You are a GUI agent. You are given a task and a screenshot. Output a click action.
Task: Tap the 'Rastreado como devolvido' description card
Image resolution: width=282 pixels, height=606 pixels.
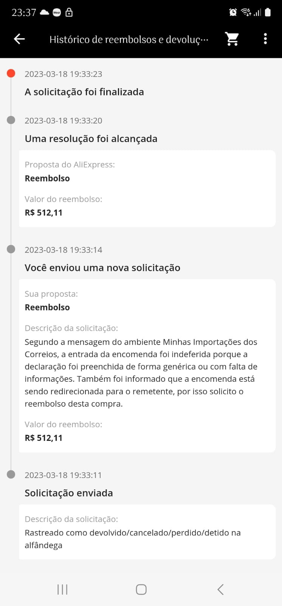point(147,532)
